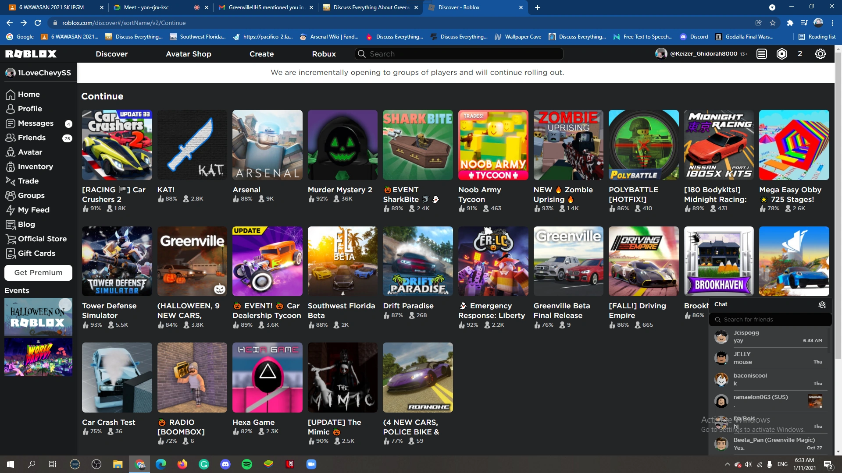Start a new group chat from the Chat header
The height and width of the screenshot is (473, 842).
[x=822, y=304]
